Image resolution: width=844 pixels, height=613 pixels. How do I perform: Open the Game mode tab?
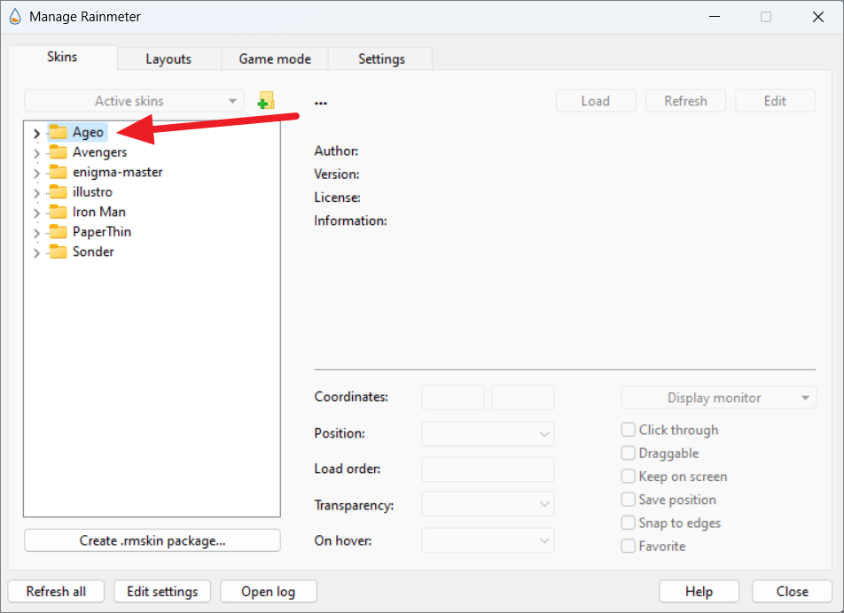[275, 59]
